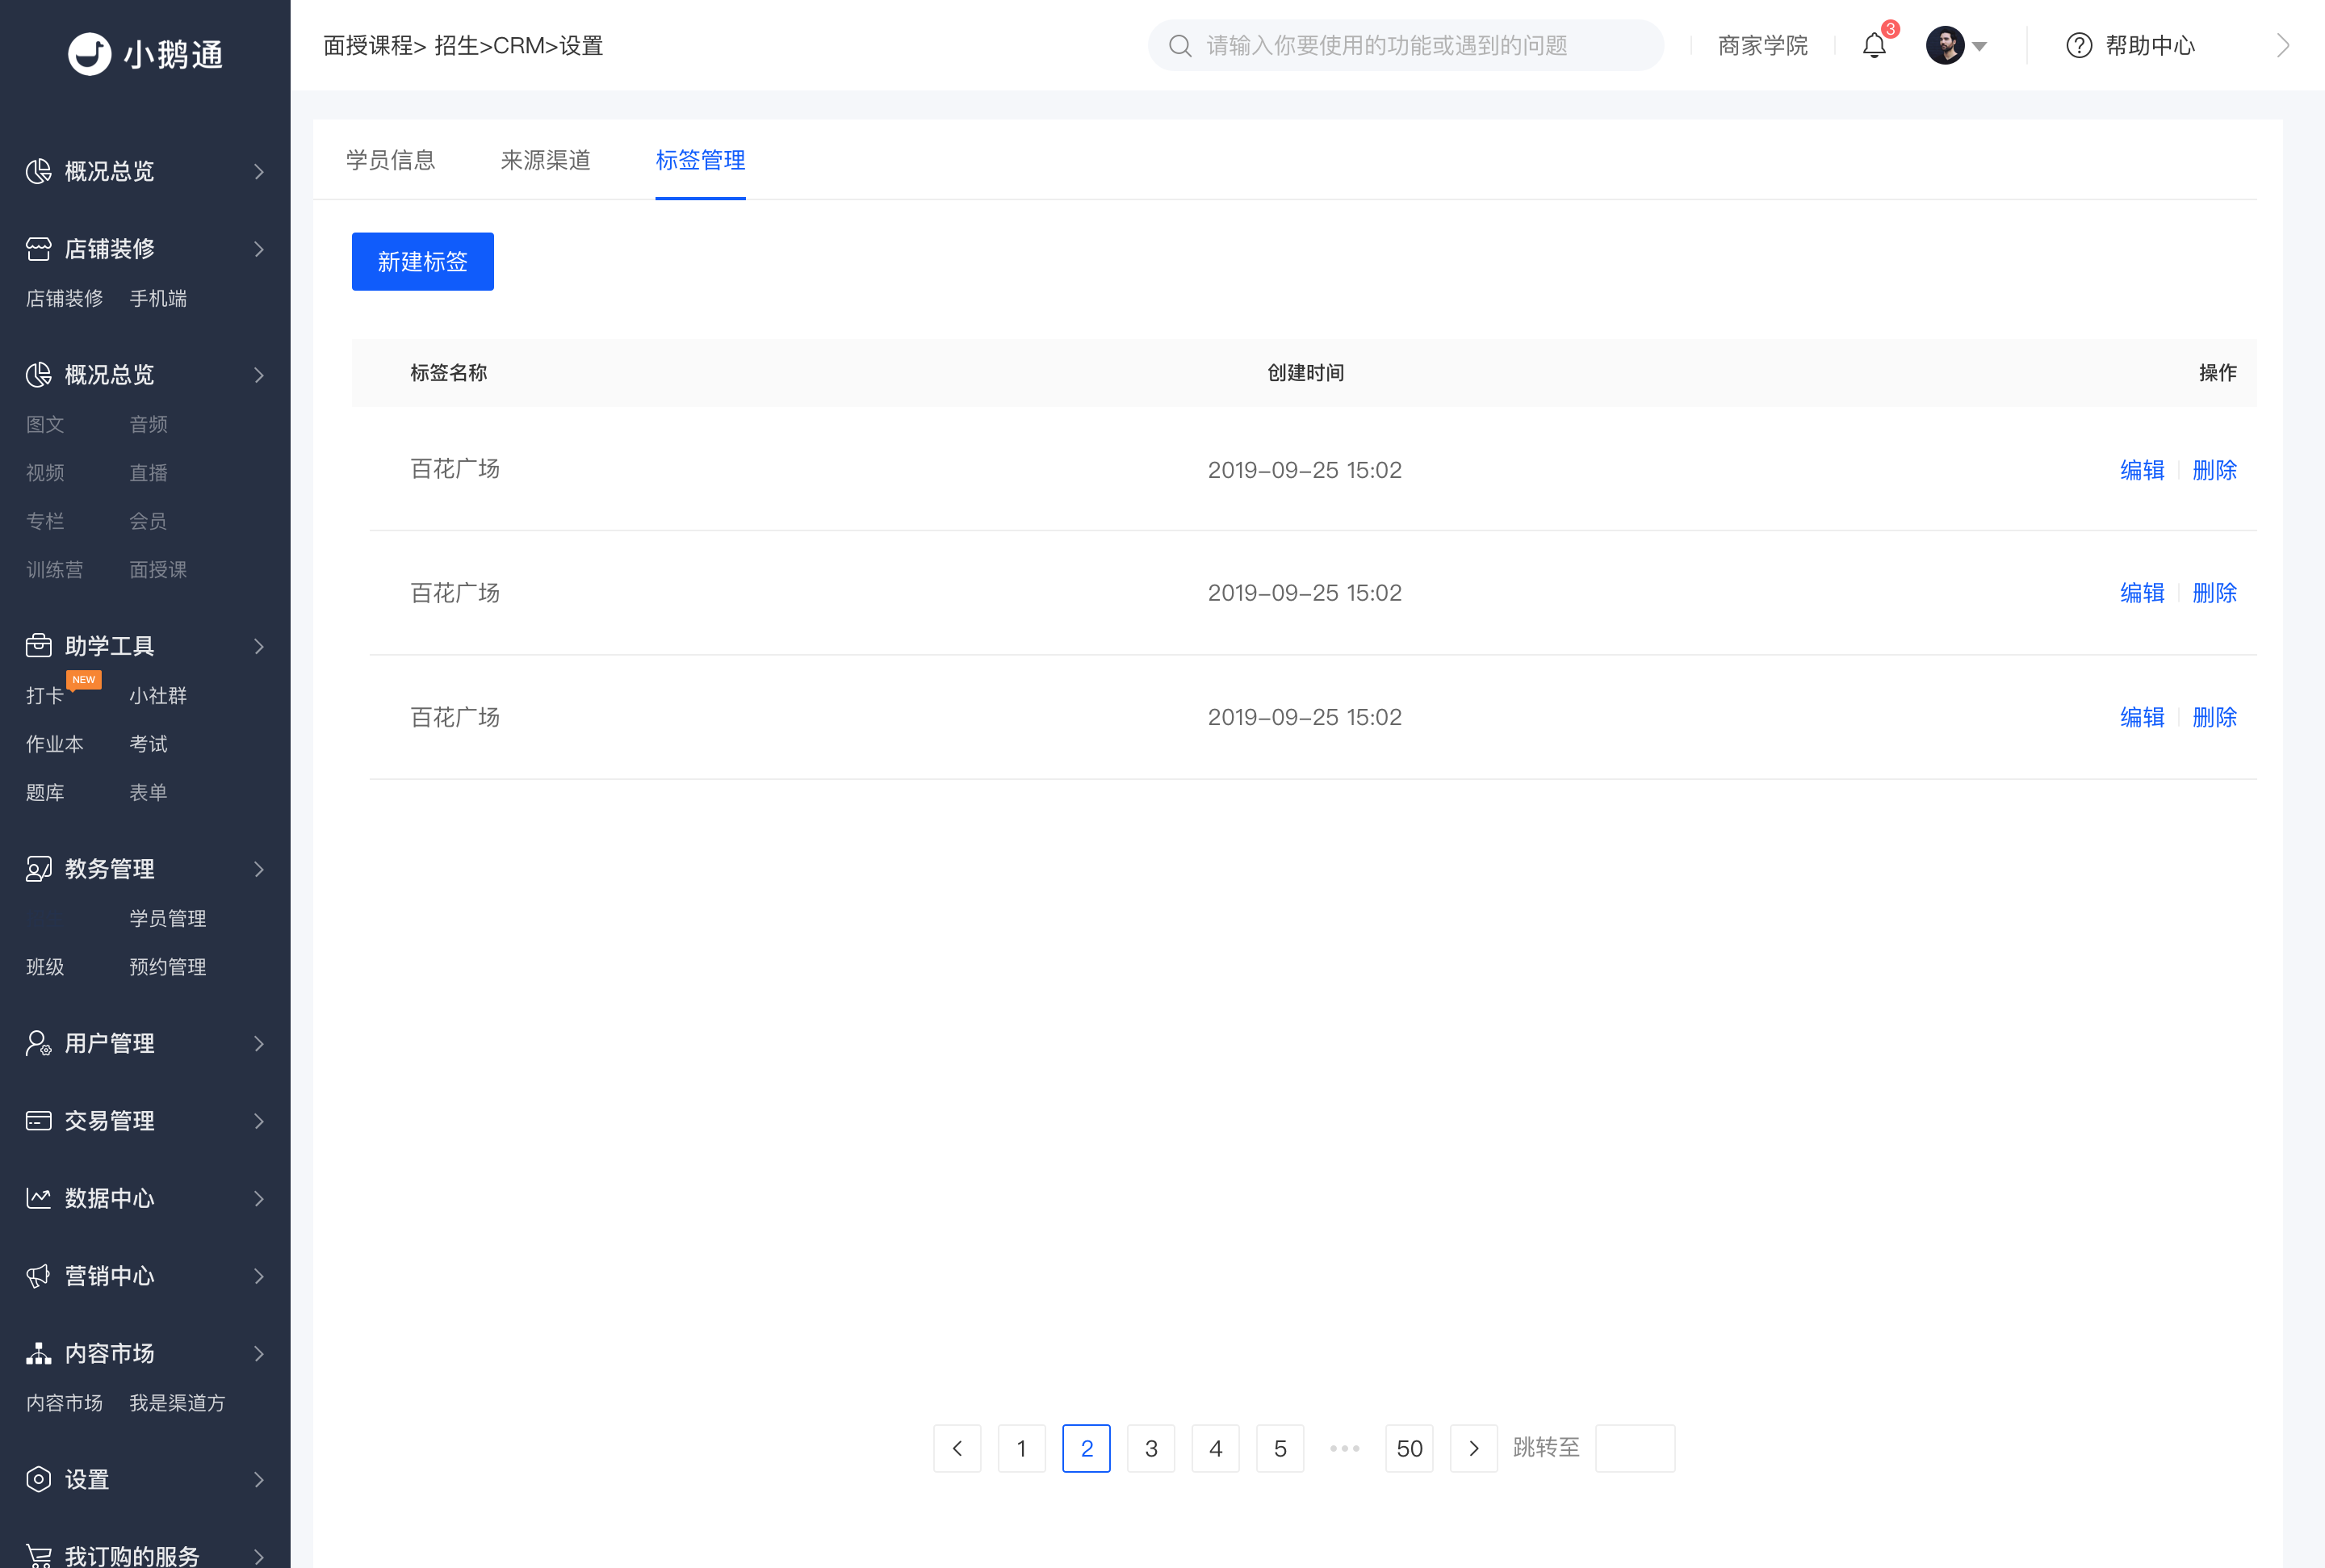Open notifications bell icon
Image resolution: width=2325 pixels, height=1568 pixels.
[1875, 46]
